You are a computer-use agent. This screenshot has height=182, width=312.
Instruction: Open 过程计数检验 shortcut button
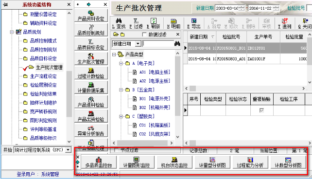pyautogui.click(x=91, y=73)
